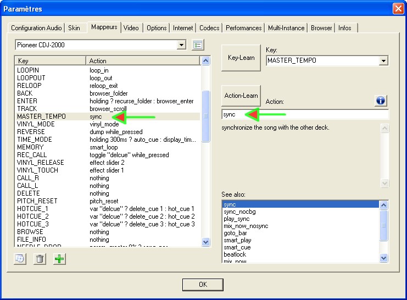Click the trash can delete icon
This screenshot has width=407, height=300.
pyautogui.click(x=40, y=259)
